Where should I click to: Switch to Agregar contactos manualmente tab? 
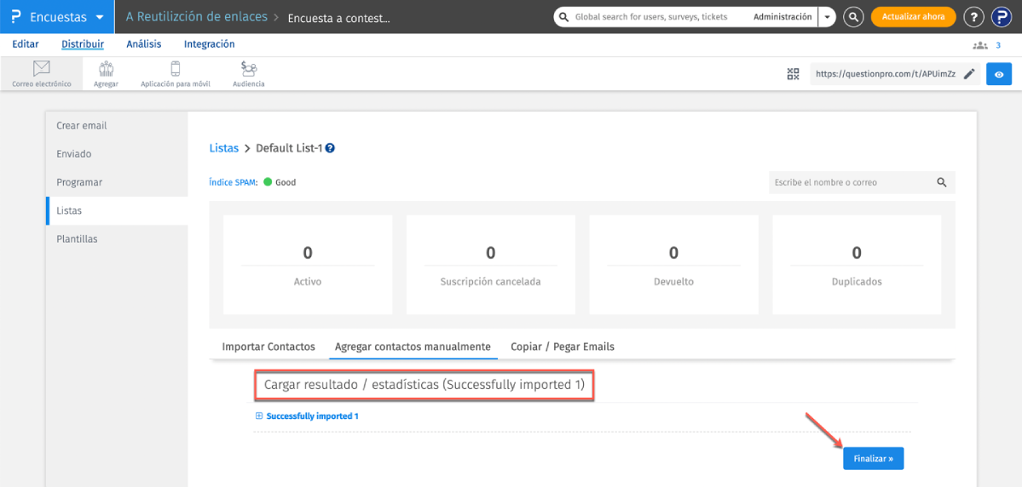point(413,347)
